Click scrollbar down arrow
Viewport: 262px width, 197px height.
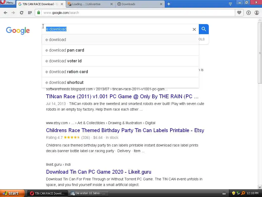pos(260,187)
